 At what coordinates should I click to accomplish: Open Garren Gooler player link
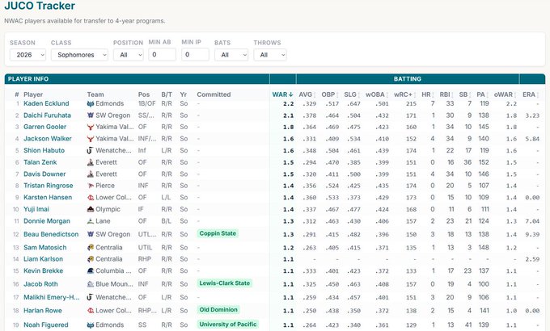pos(44,127)
